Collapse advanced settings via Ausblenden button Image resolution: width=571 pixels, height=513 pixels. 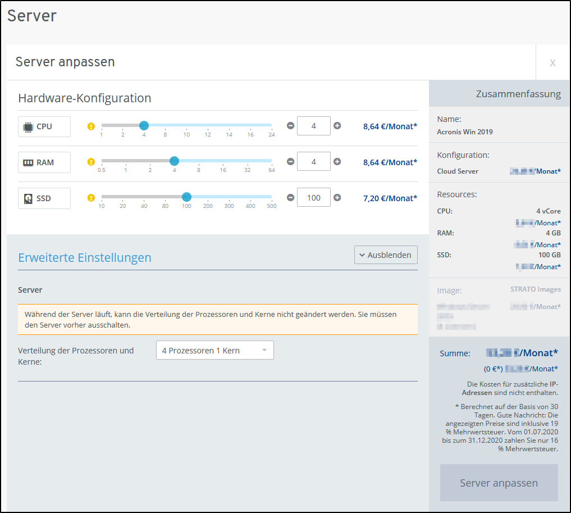click(386, 255)
